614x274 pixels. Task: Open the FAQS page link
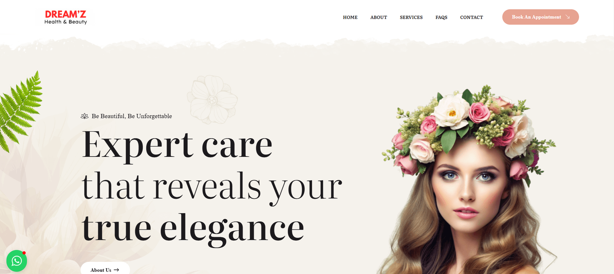441,17
